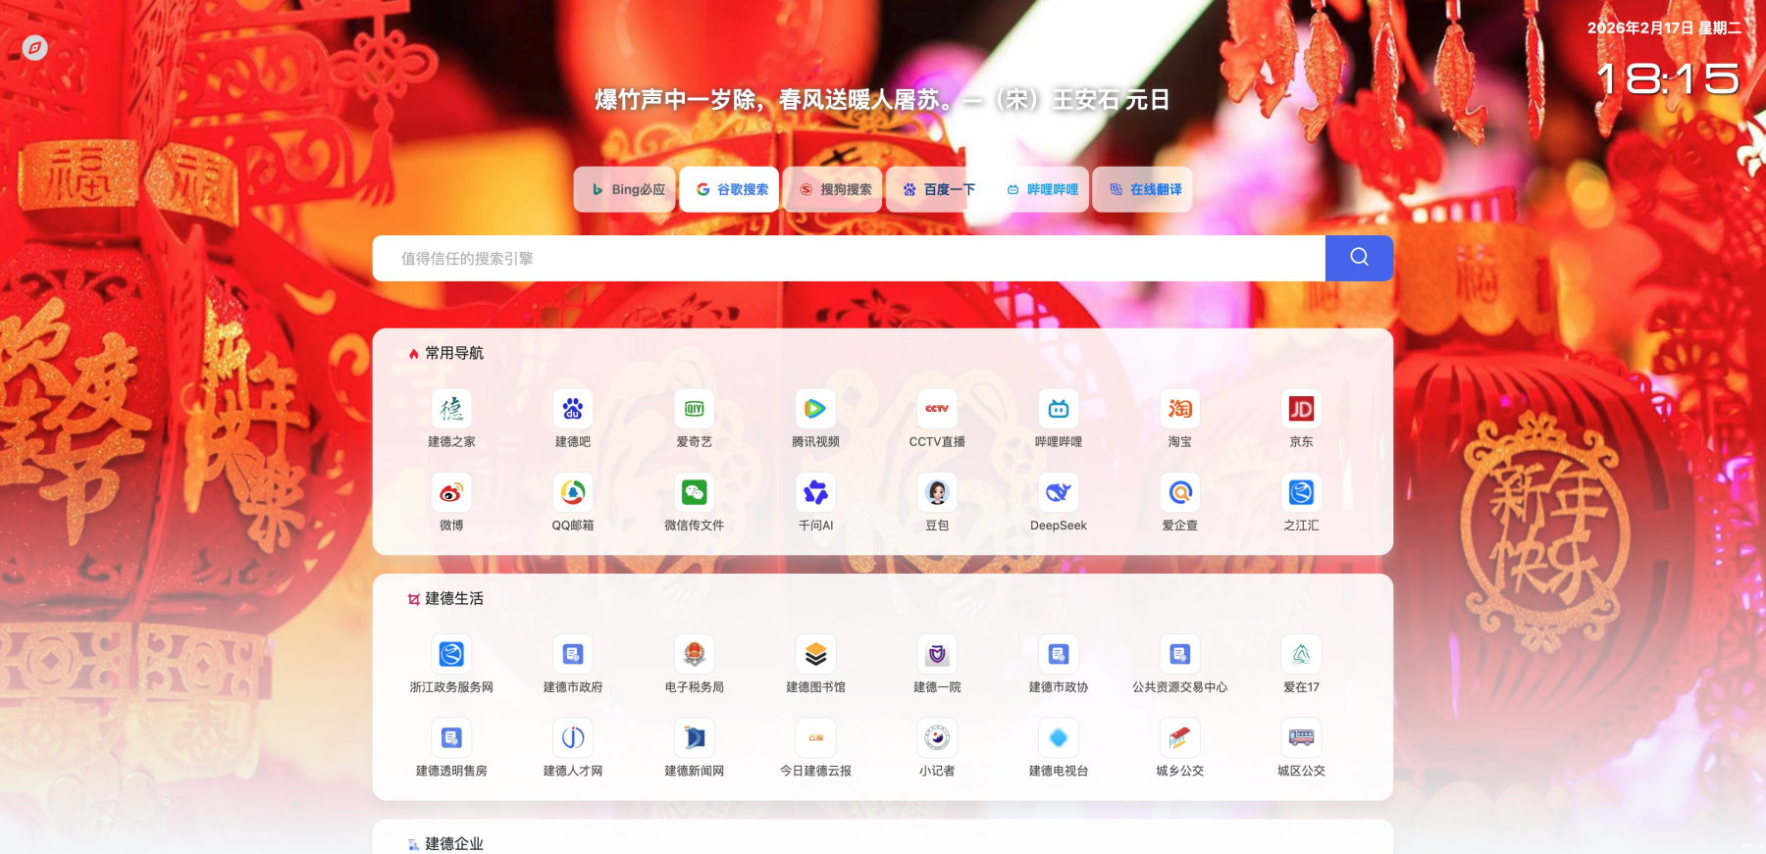Open the 建德吧 Baidu icon
Viewport: 1766px width, 854px height.
pyautogui.click(x=573, y=409)
